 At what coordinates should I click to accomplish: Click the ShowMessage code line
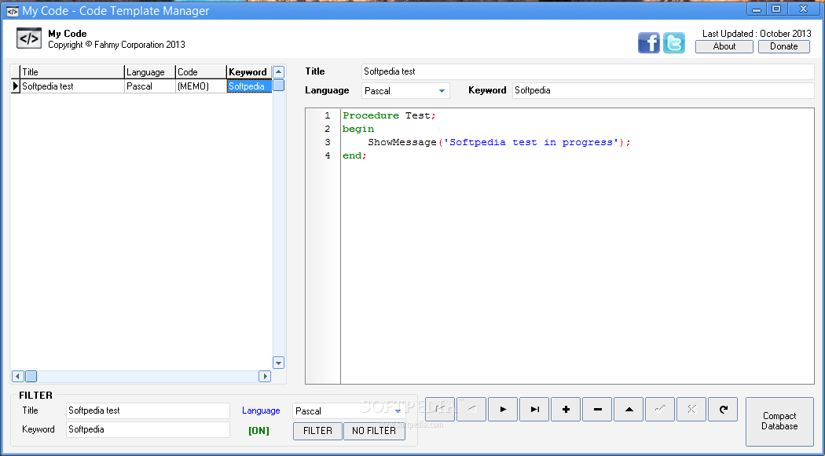click(x=499, y=142)
